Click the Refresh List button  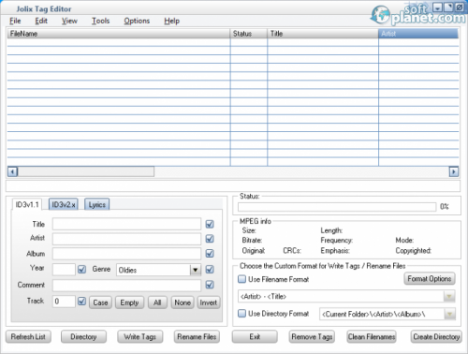[28, 337]
